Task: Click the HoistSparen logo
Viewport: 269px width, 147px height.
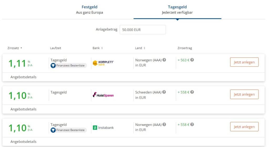Action: tap(103, 95)
